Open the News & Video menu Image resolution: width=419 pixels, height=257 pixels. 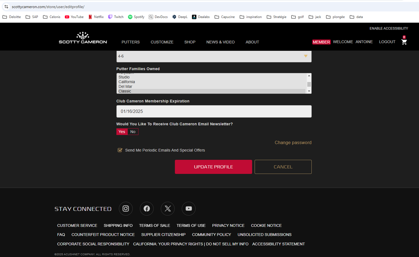click(221, 42)
